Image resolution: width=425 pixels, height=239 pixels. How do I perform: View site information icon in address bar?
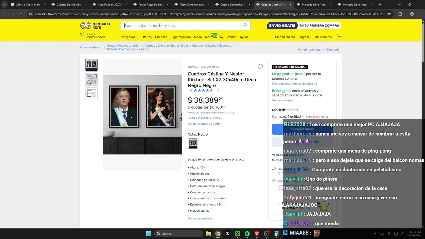coord(30,14)
